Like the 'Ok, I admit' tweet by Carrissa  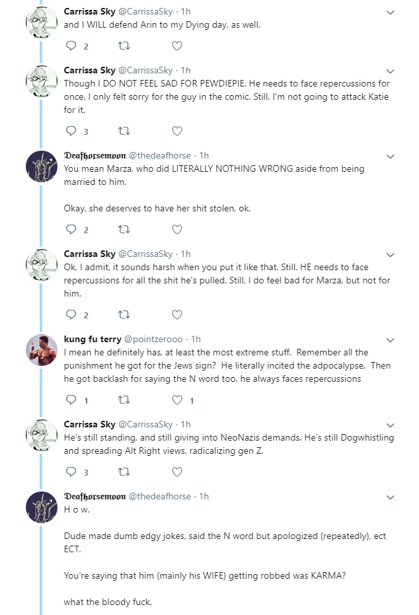pos(177,314)
